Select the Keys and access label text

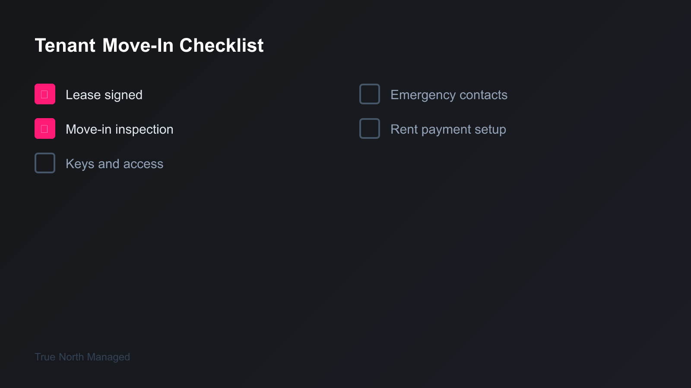(114, 163)
